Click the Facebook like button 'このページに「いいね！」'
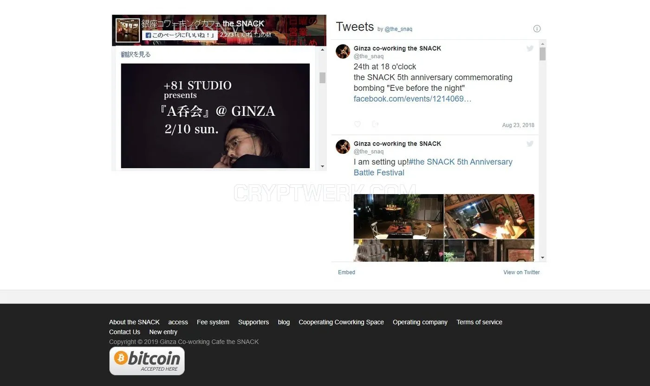 pos(180,35)
